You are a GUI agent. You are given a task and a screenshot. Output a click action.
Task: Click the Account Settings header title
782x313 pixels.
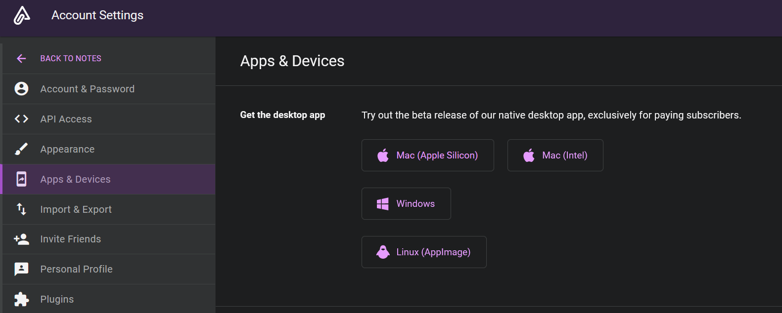click(97, 15)
